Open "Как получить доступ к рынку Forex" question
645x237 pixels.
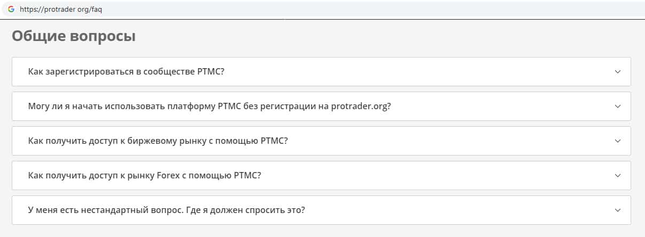click(x=144, y=175)
